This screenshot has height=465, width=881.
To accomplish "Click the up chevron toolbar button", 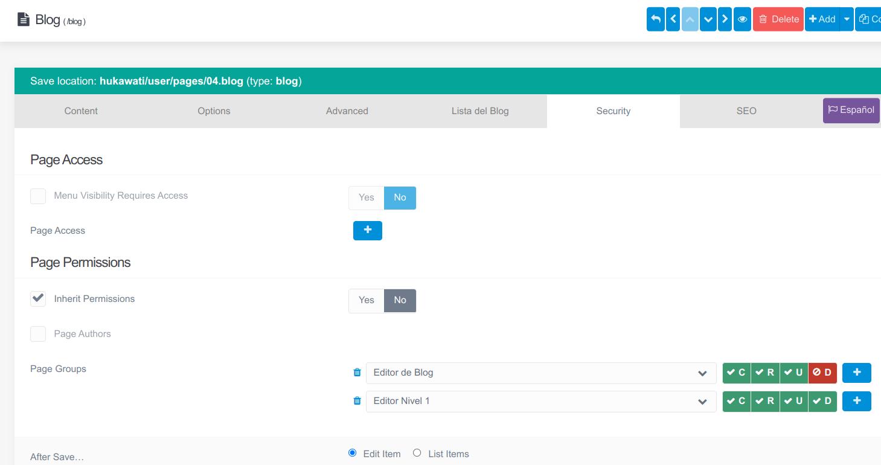I will 690,19.
